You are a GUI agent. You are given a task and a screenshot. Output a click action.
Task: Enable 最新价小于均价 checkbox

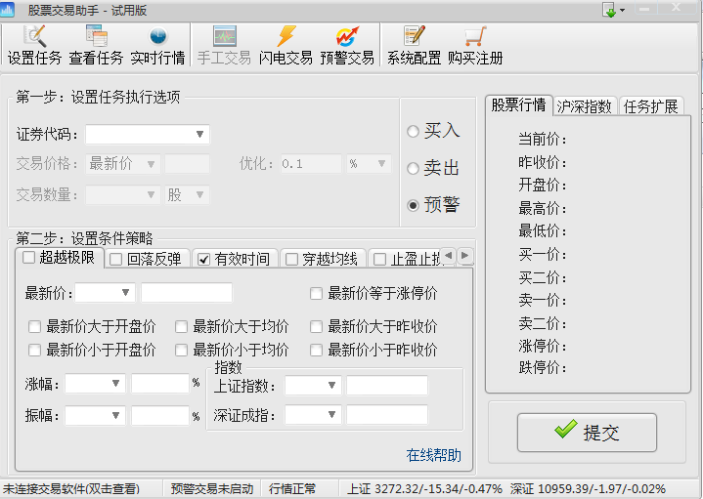click(x=181, y=350)
